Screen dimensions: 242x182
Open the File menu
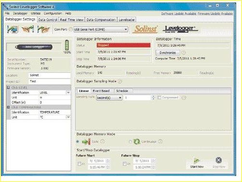7,13
